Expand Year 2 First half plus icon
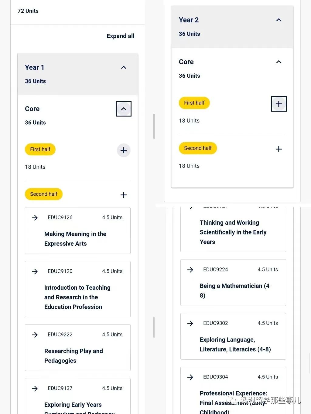The width and height of the screenshot is (311, 414). pyautogui.click(x=279, y=104)
